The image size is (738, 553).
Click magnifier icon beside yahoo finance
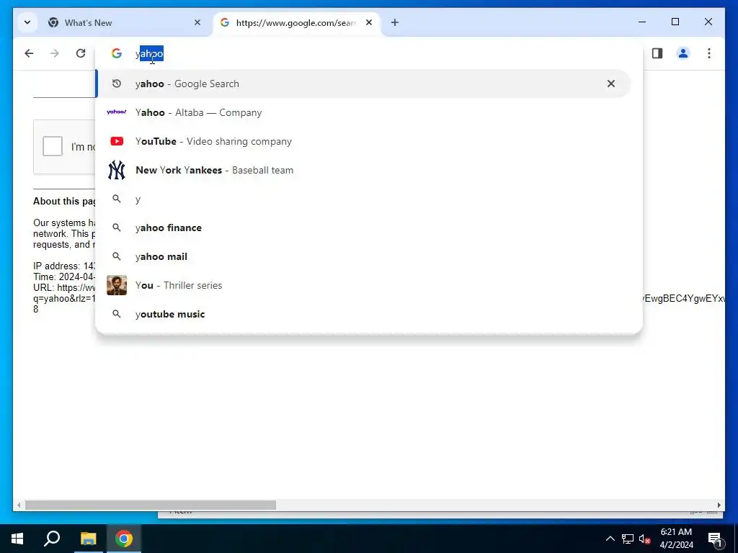pos(117,228)
